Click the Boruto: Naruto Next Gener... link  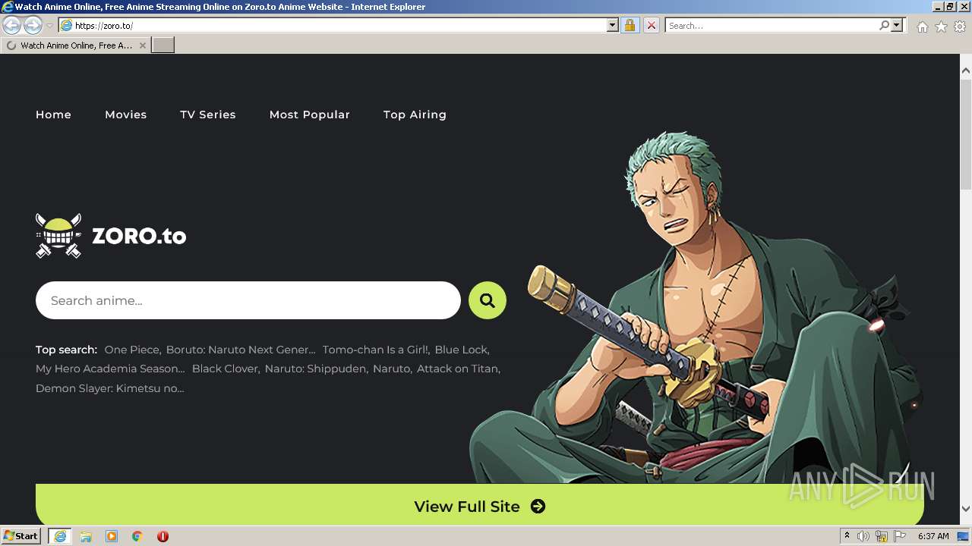(x=241, y=350)
